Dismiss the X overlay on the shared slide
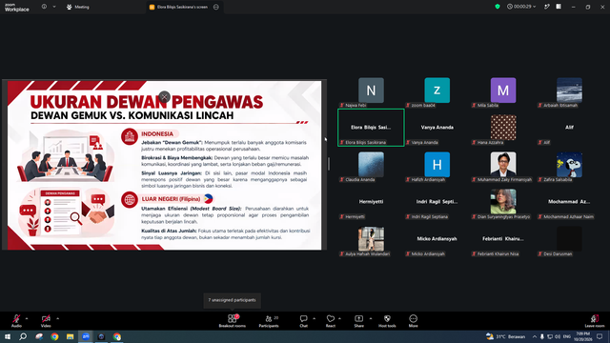The image size is (610, 343). (165, 96)
